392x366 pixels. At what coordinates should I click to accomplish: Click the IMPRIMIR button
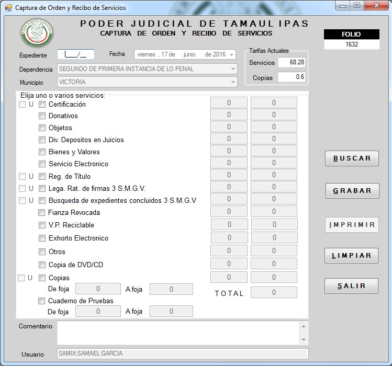point(352,225)
